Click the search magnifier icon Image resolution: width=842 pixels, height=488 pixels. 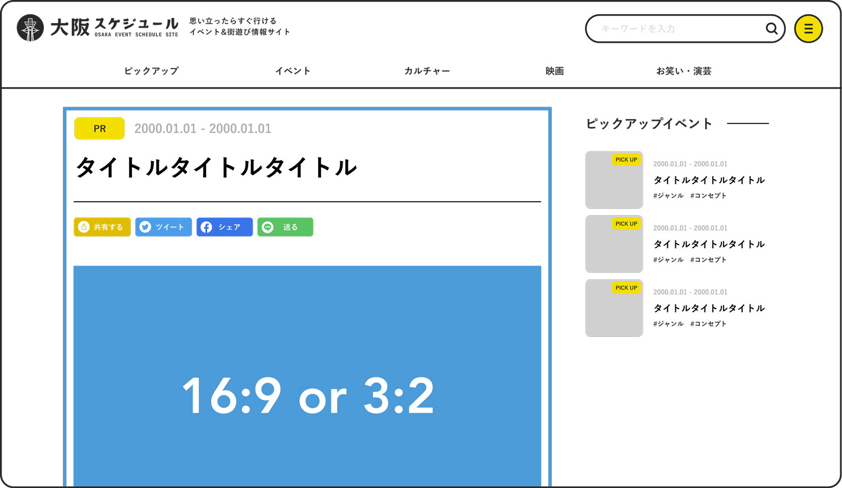click(771, 29)
